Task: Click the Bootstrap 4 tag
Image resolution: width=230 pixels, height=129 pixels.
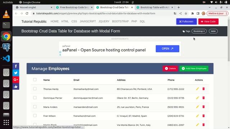Action: (x=199, y=31)
